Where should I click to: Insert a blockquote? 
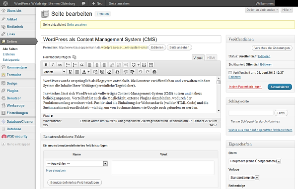82,65
